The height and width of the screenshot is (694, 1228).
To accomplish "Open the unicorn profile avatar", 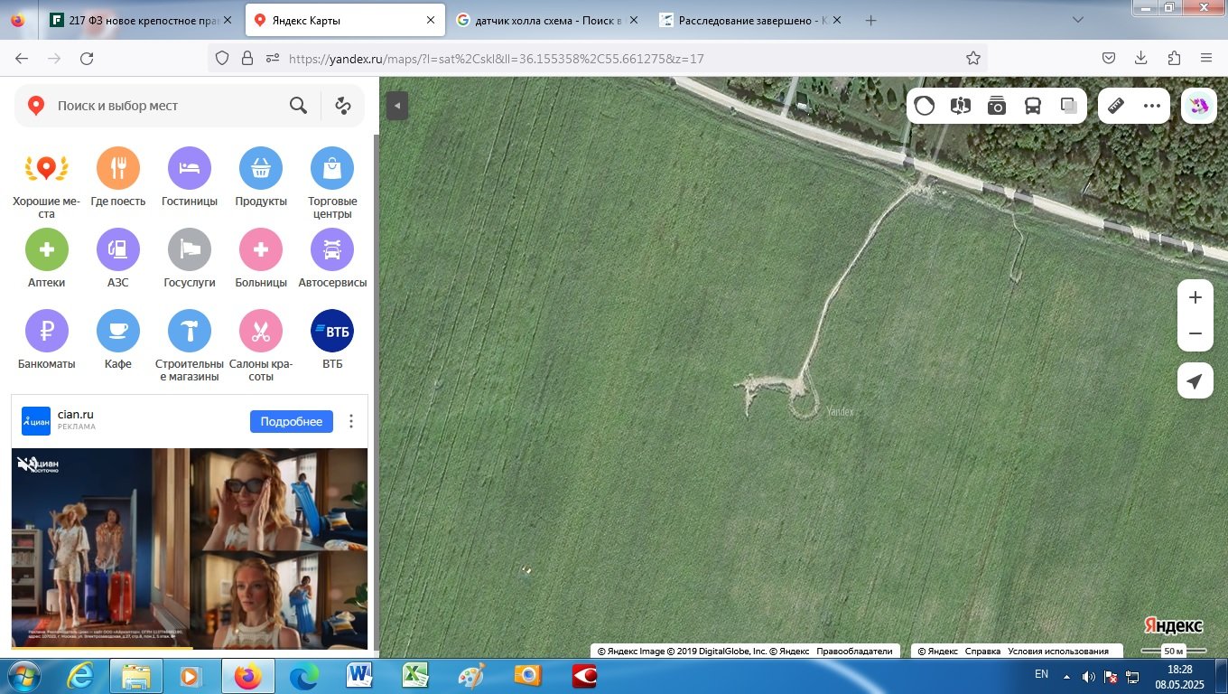I will tap(1199, 106).
